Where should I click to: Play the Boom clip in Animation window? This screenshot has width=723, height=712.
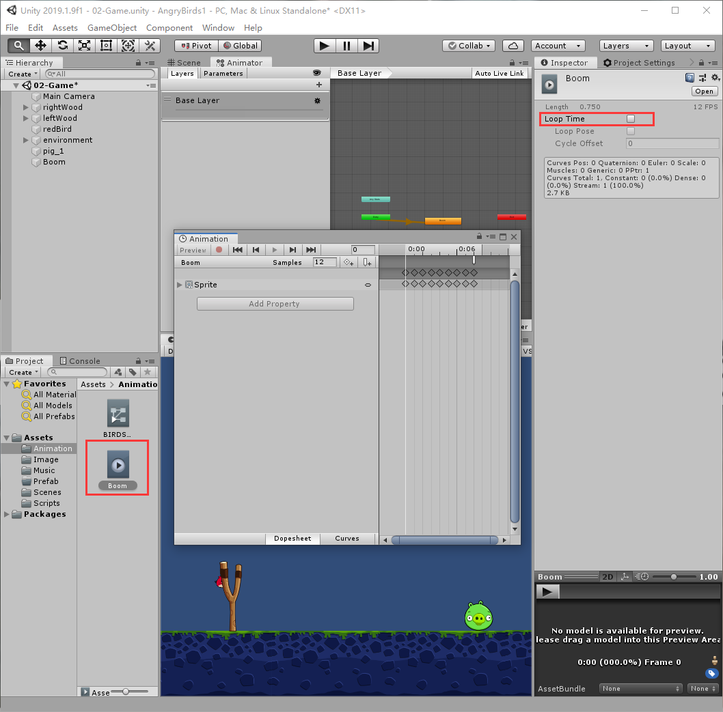(x=274, y=250)
